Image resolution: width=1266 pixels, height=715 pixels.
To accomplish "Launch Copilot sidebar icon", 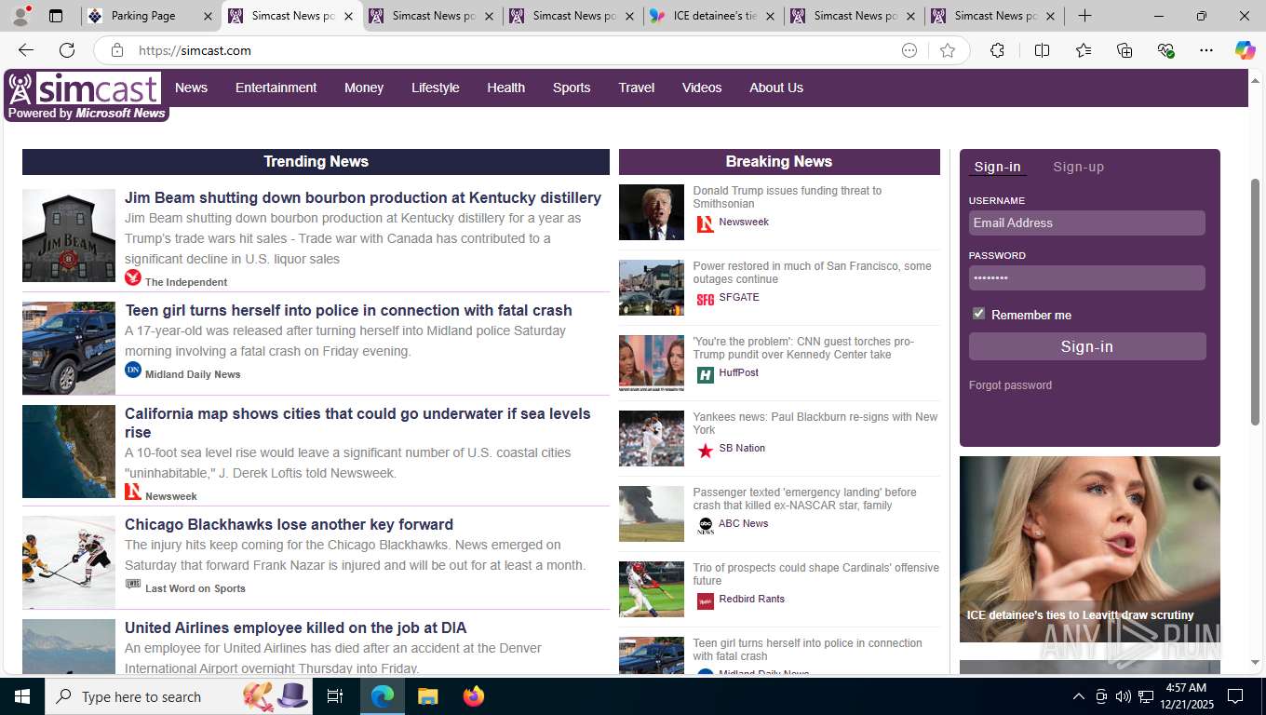I will pos(1245,50).
